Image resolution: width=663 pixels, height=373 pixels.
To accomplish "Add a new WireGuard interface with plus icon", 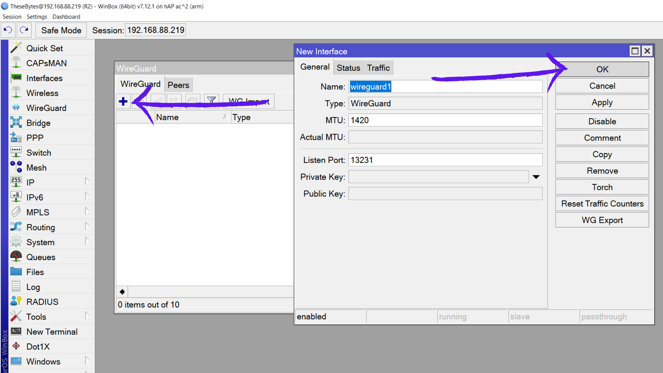I will click(123, 101).
